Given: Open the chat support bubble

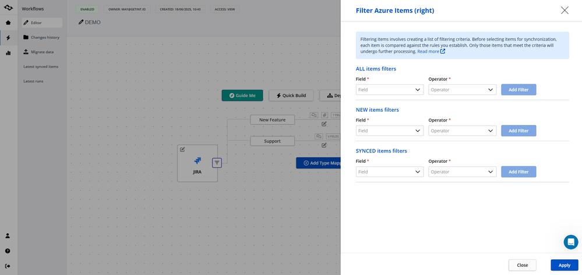Looking at the screenshot, I should point(571,242).
